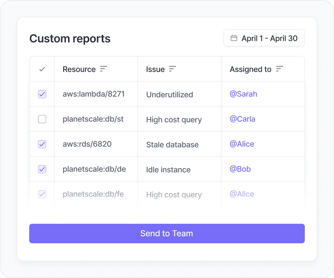Sort using the Assigned to icon
Viewport: 334px width, 278px height.
(x=280, y=69)
